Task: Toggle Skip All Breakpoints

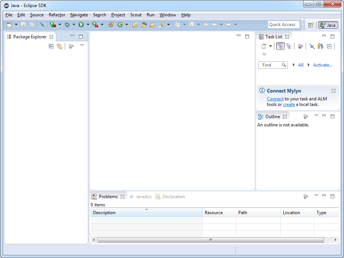Action: [42, 25]
